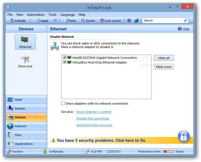The width and height of the screenshot is (201, 162).
Task: Select the Devices category tab
Action: click(26, 117)
